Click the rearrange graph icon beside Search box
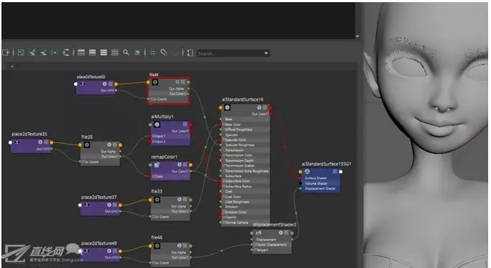Viewport: 491px width, 268px height. pyautogui.click(x=190, y=52)
